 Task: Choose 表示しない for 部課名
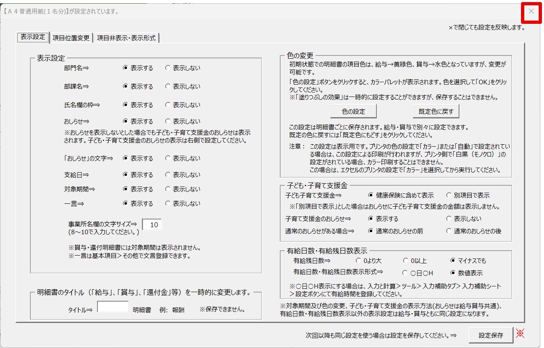pyautogui.click(x=183, y=87)
